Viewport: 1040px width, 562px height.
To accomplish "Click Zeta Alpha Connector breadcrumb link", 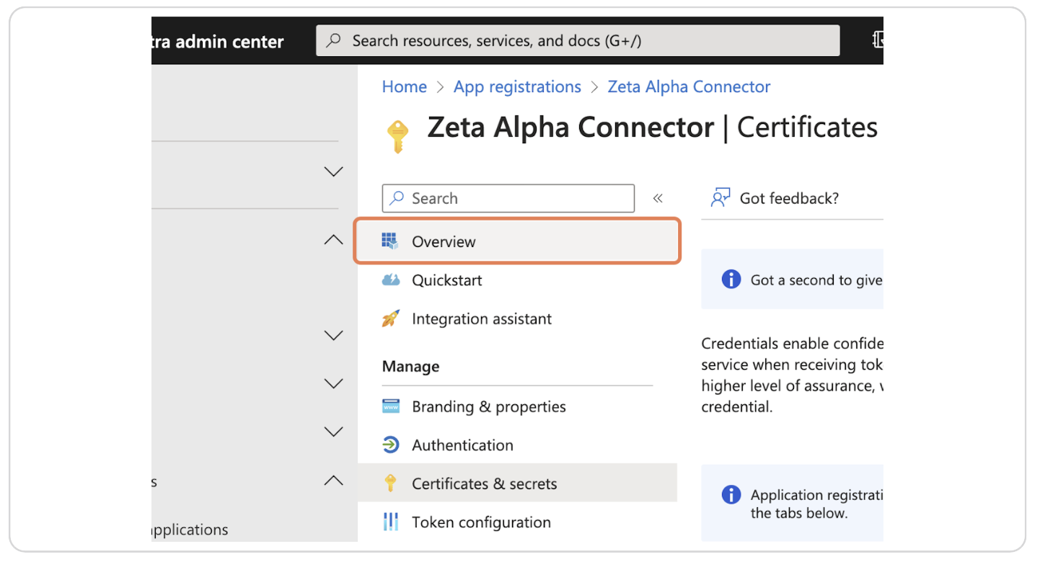I will [x=689, y=87].
